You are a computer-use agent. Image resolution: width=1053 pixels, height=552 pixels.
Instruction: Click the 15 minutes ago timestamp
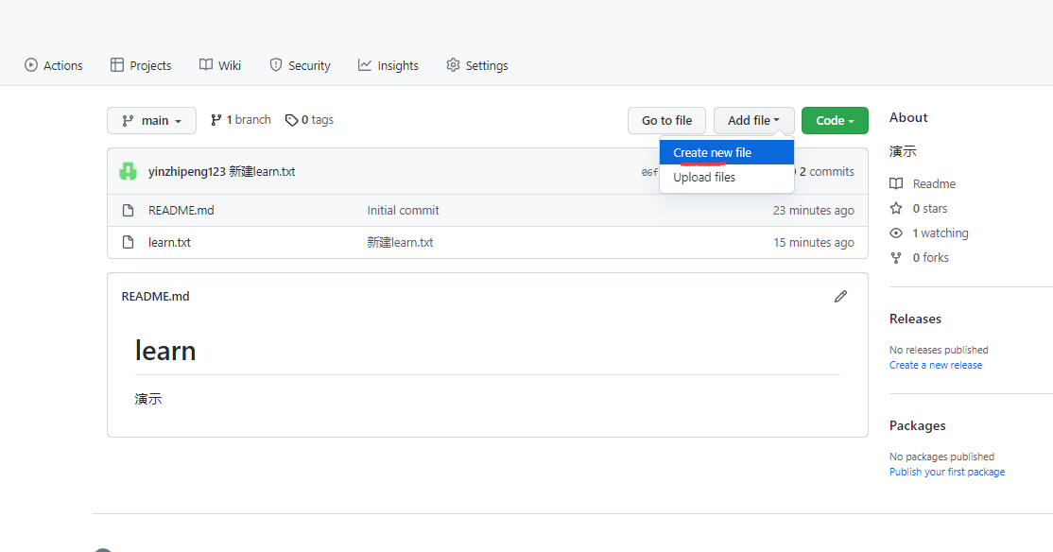813,242
